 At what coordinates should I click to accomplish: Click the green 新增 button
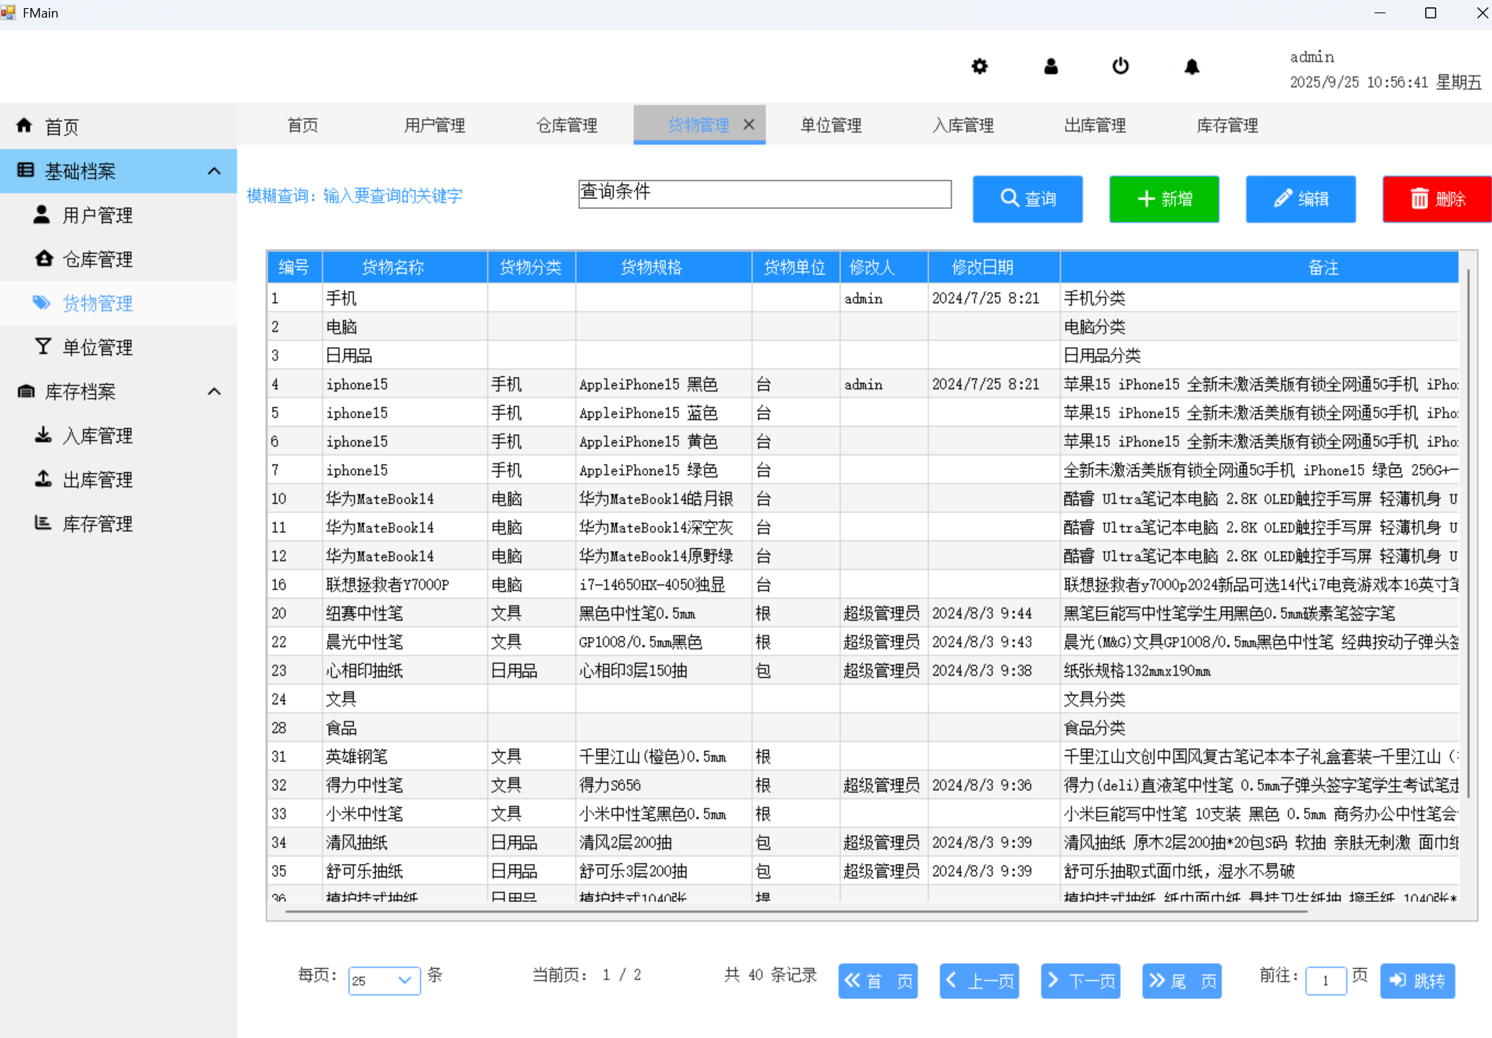tap(1164, 199)
